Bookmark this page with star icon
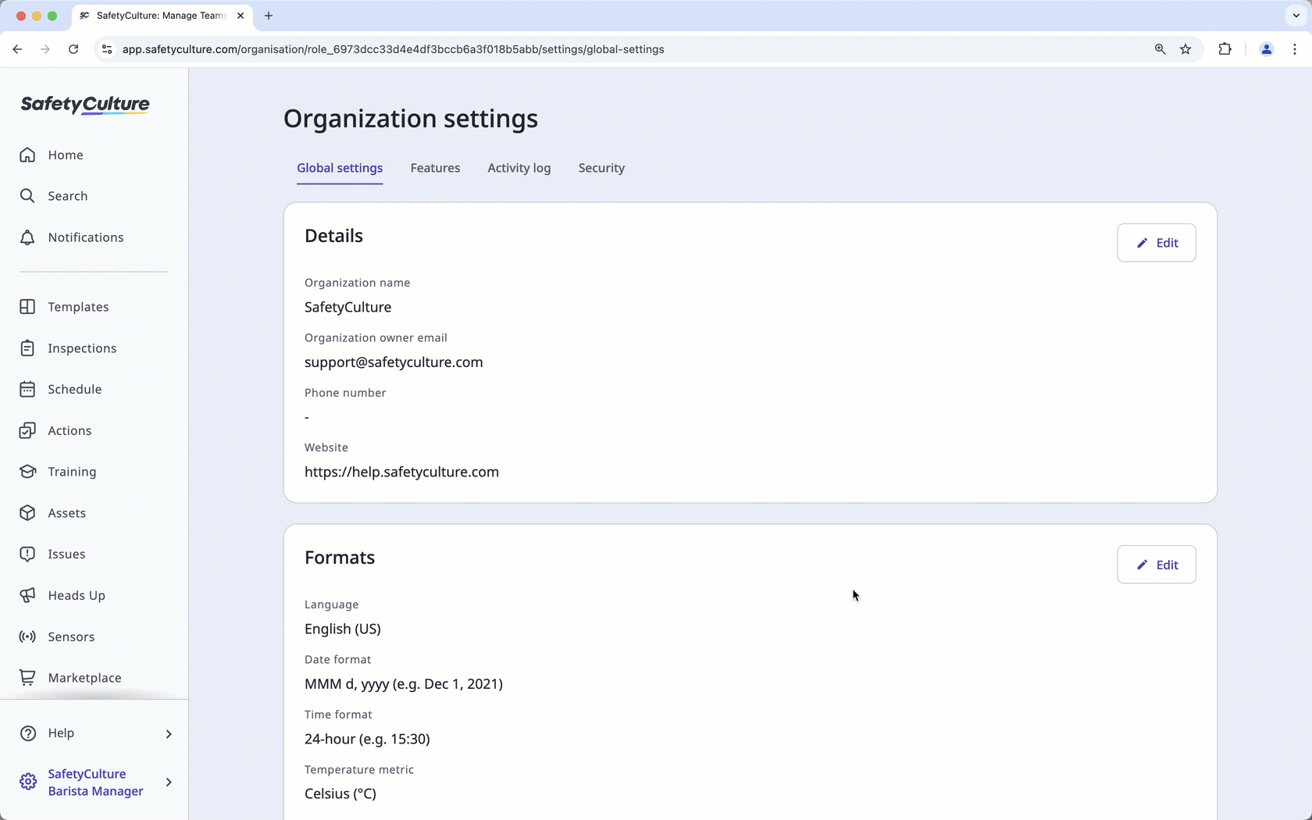1312x820 pixels. (x=1185, y=49)
